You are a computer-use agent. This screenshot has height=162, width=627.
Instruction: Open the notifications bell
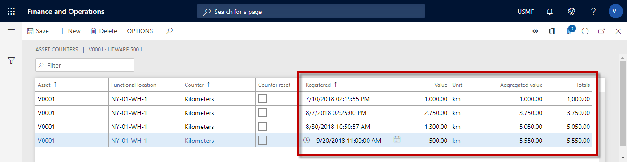pyautogui.click(x=549, y=12)
